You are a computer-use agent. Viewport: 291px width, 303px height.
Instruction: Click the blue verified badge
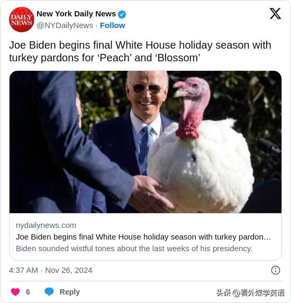pos(122,14)
